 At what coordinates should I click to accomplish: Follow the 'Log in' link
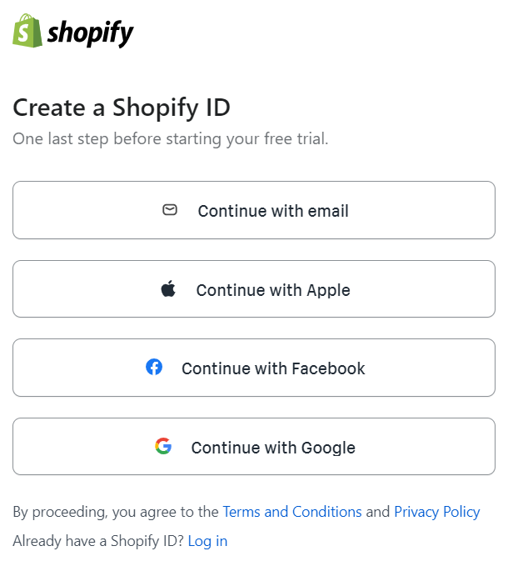click(207, 541)
